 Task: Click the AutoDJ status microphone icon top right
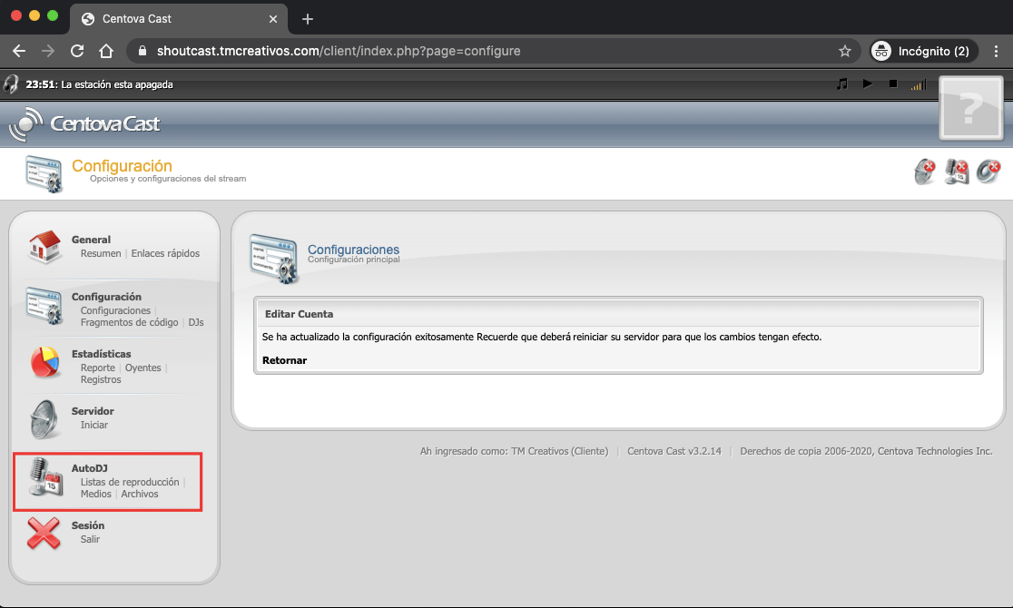pos(957,172)
